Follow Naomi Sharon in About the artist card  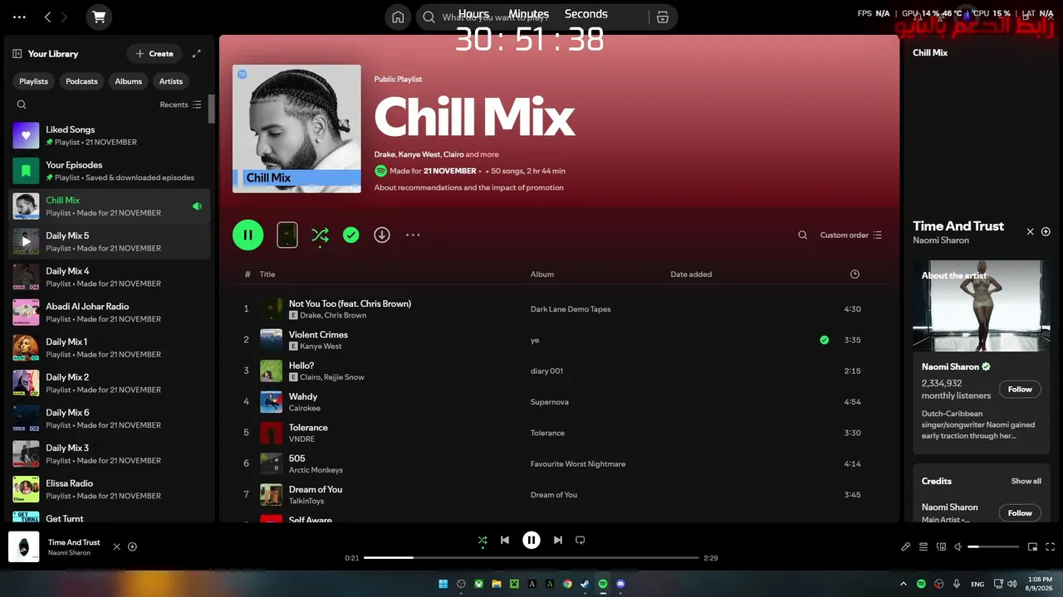1020,389
